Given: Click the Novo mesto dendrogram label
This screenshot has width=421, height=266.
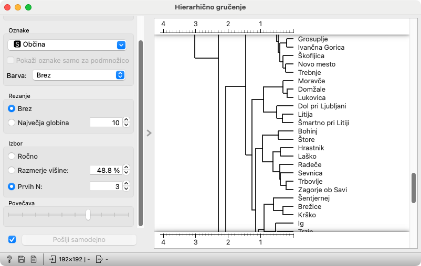Looking at the screenshot, I should tap(317, 64).
